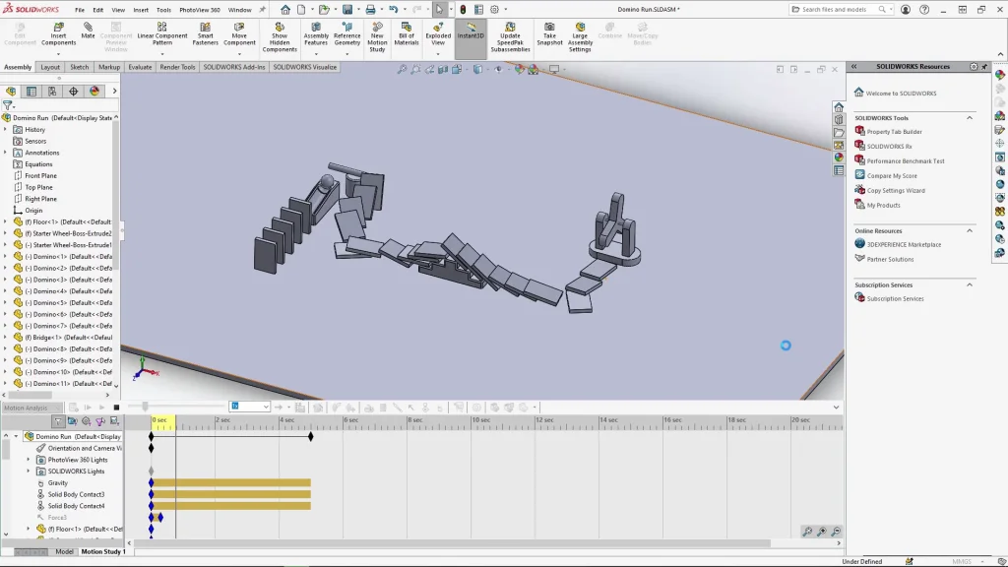Open Large Assembly Settings
Screen dimensions: 1008x567
580,33
